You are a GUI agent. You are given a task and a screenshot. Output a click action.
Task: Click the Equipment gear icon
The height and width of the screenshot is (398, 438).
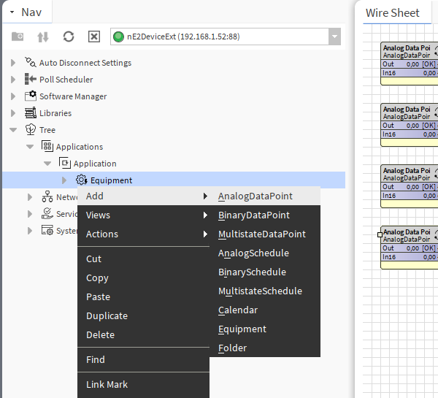coord(81,180)
